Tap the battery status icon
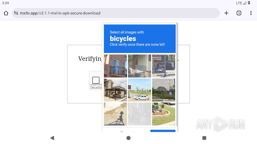This screenshot has height=144, width=257. 249,3
